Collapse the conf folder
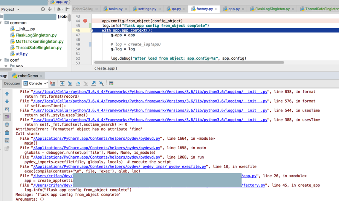The image size is (339, 201). click(1, 60)
